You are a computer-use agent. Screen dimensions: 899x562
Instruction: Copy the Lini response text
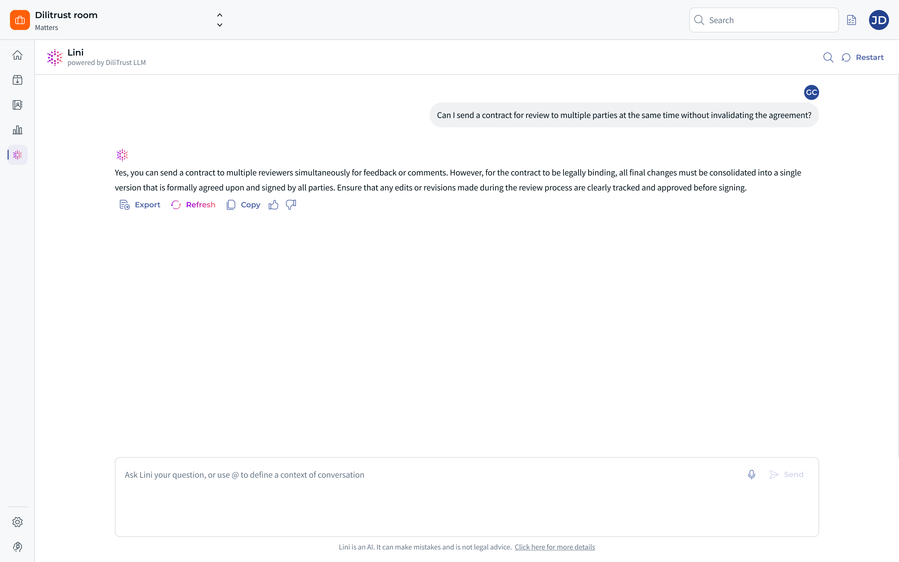[243, 205]
